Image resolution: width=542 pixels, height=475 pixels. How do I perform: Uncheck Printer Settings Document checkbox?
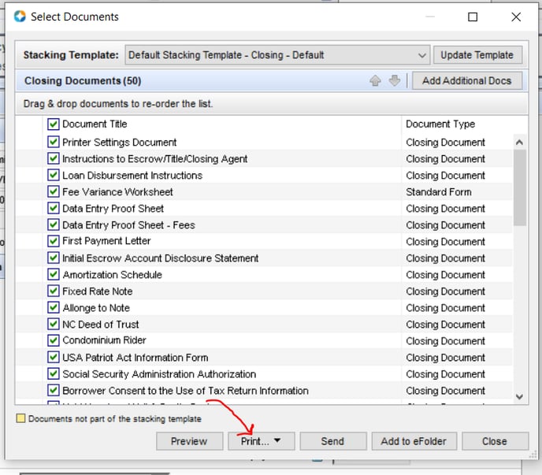coord(54,142)
